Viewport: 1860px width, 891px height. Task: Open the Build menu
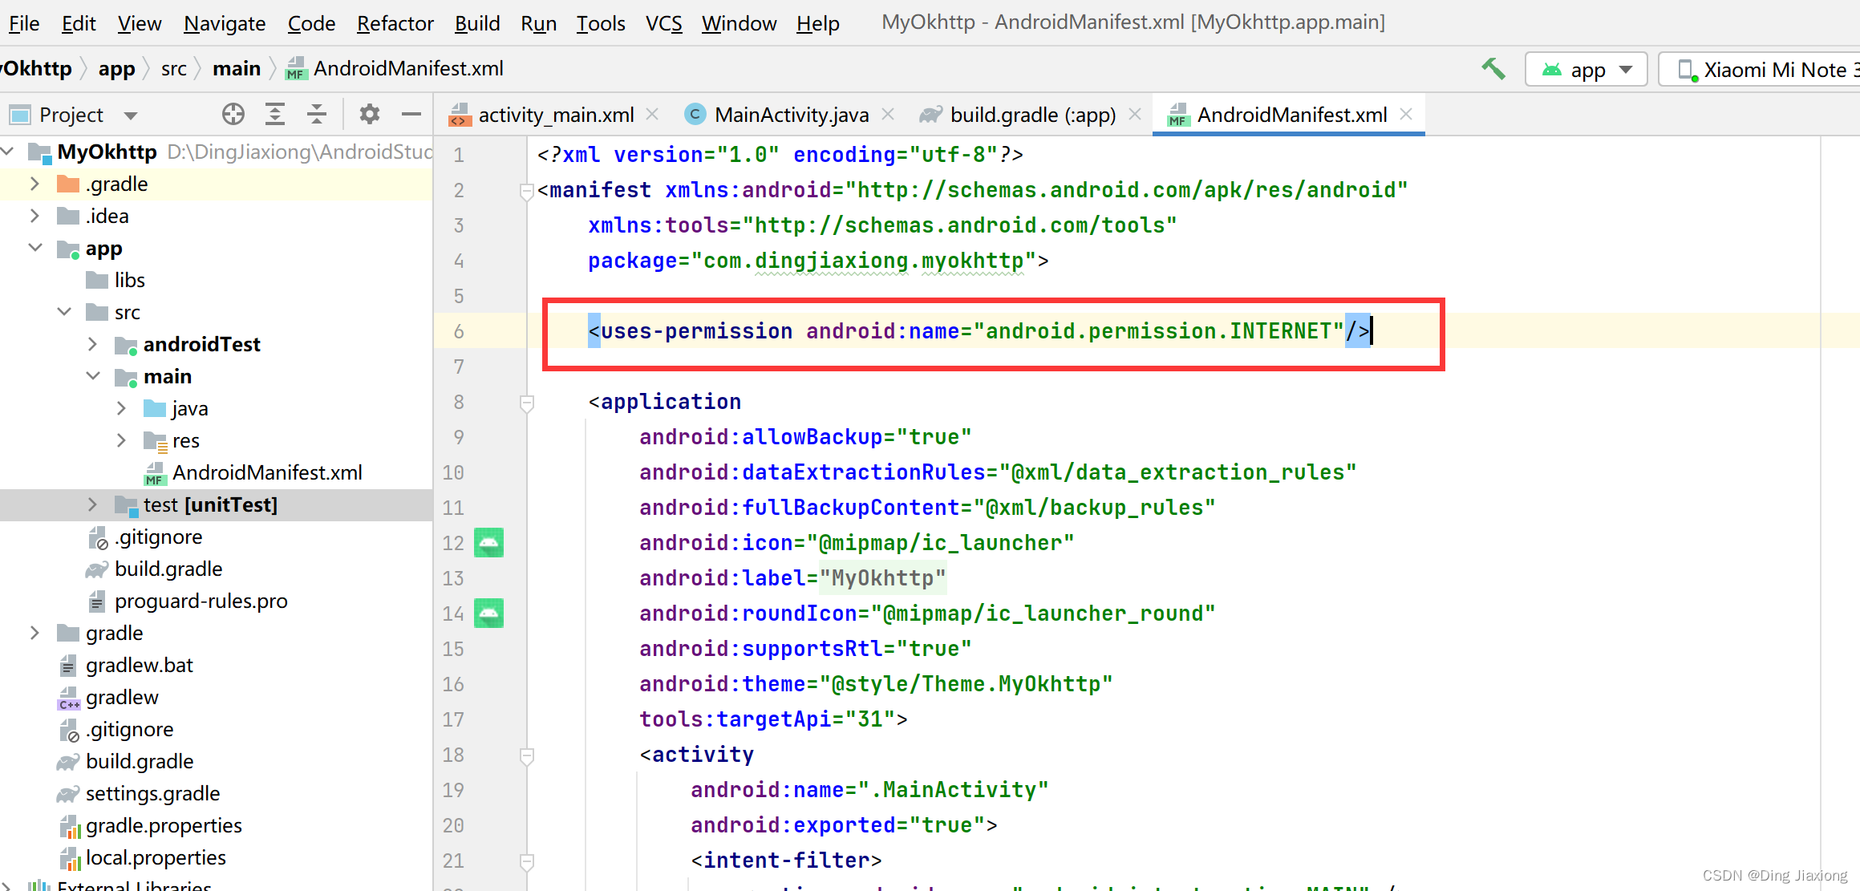[477, 23]
